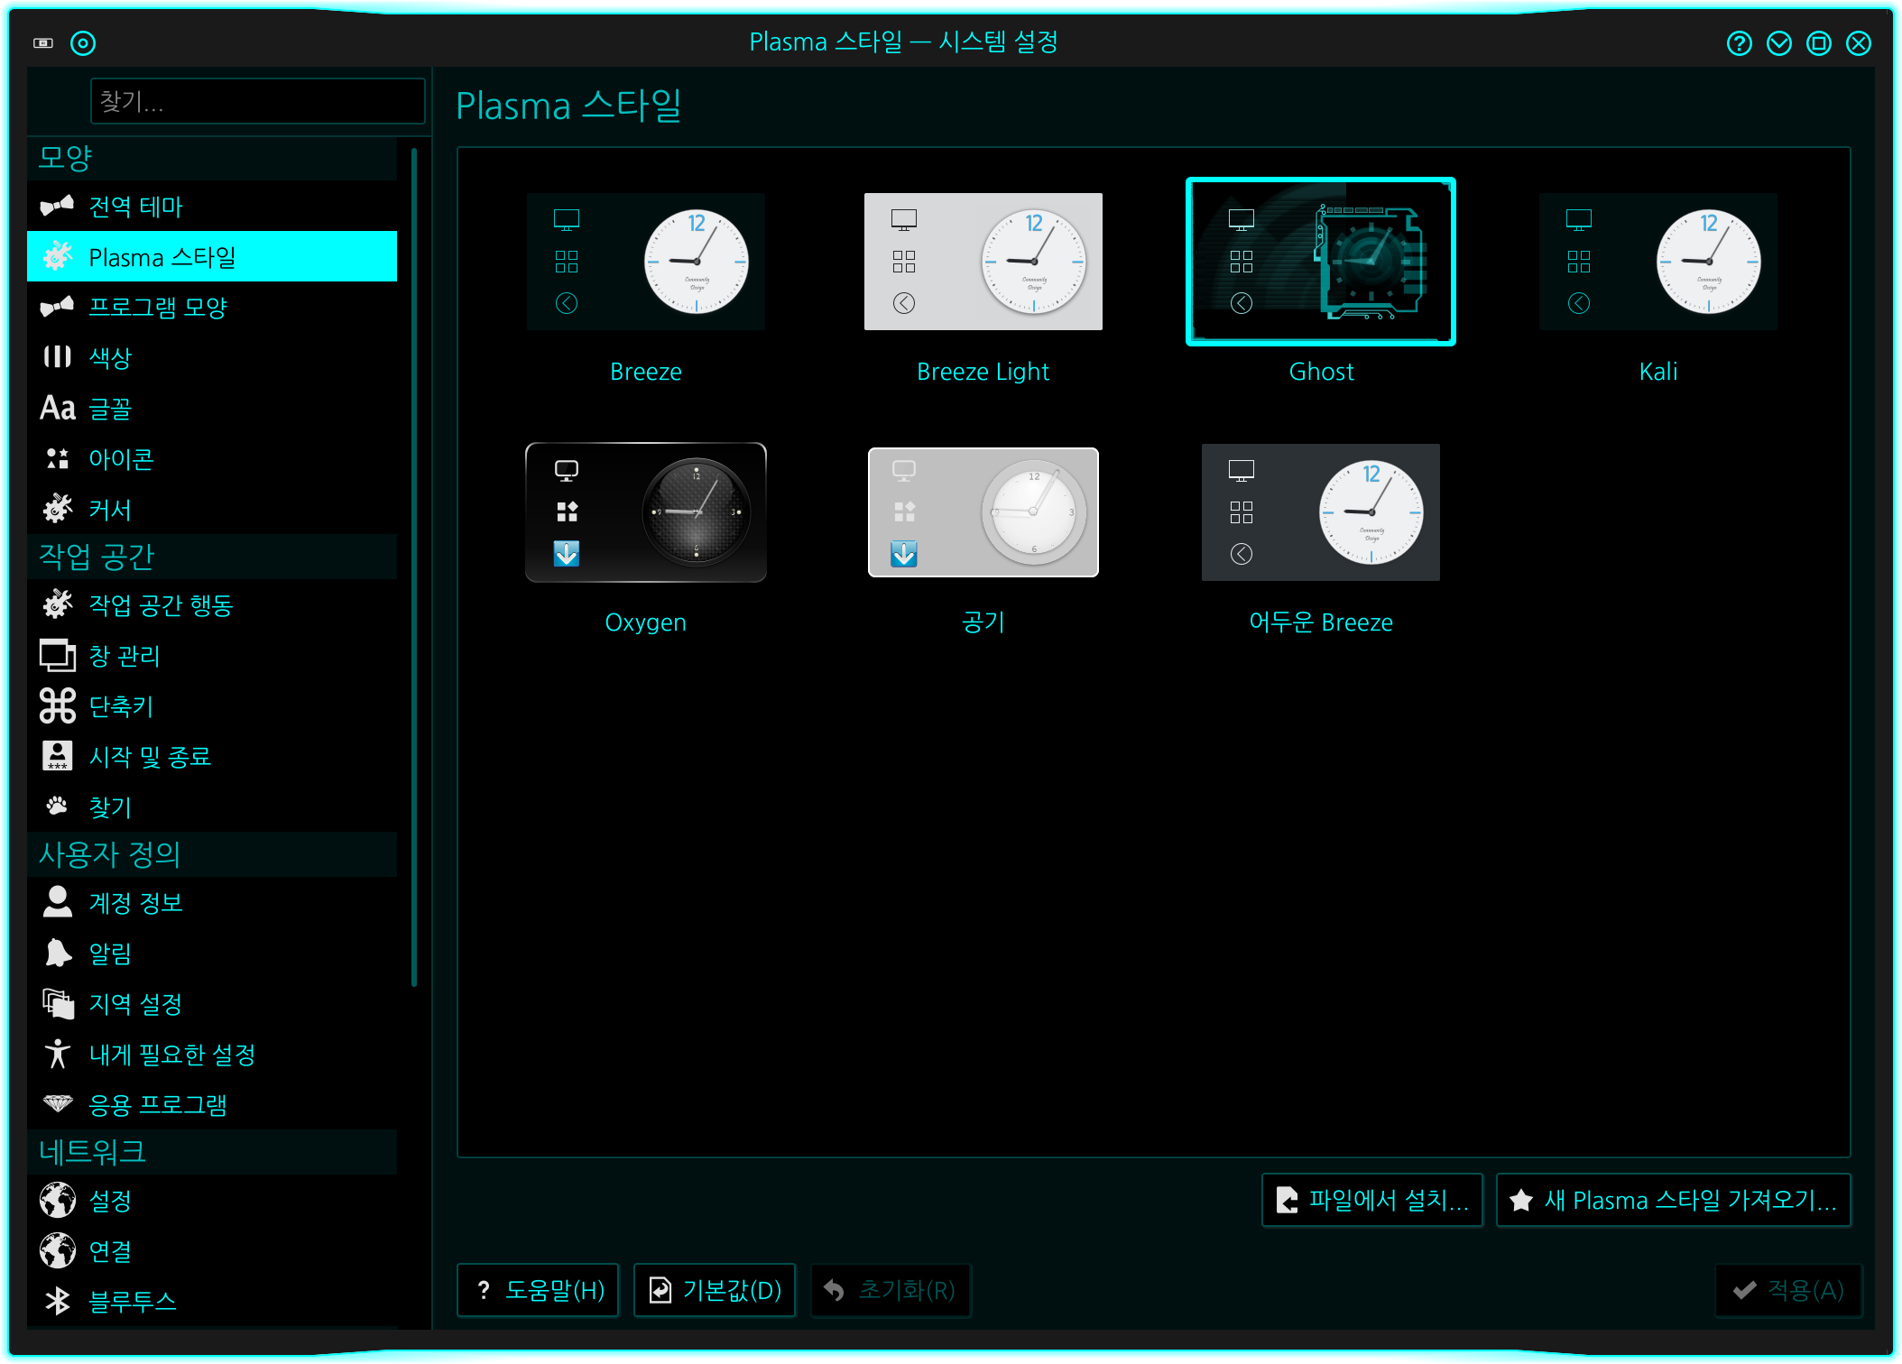Click the sidebar vertical scrollbar
This screenshot has width=1902, height=1364.
coord(414,568)
